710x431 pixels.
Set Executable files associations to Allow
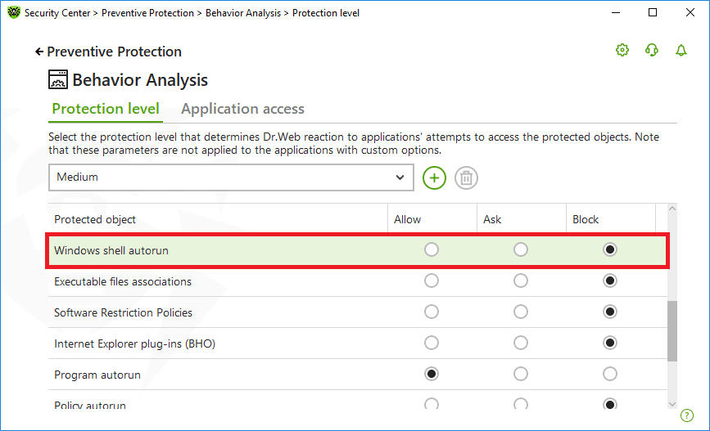click(x=431, y=281)
